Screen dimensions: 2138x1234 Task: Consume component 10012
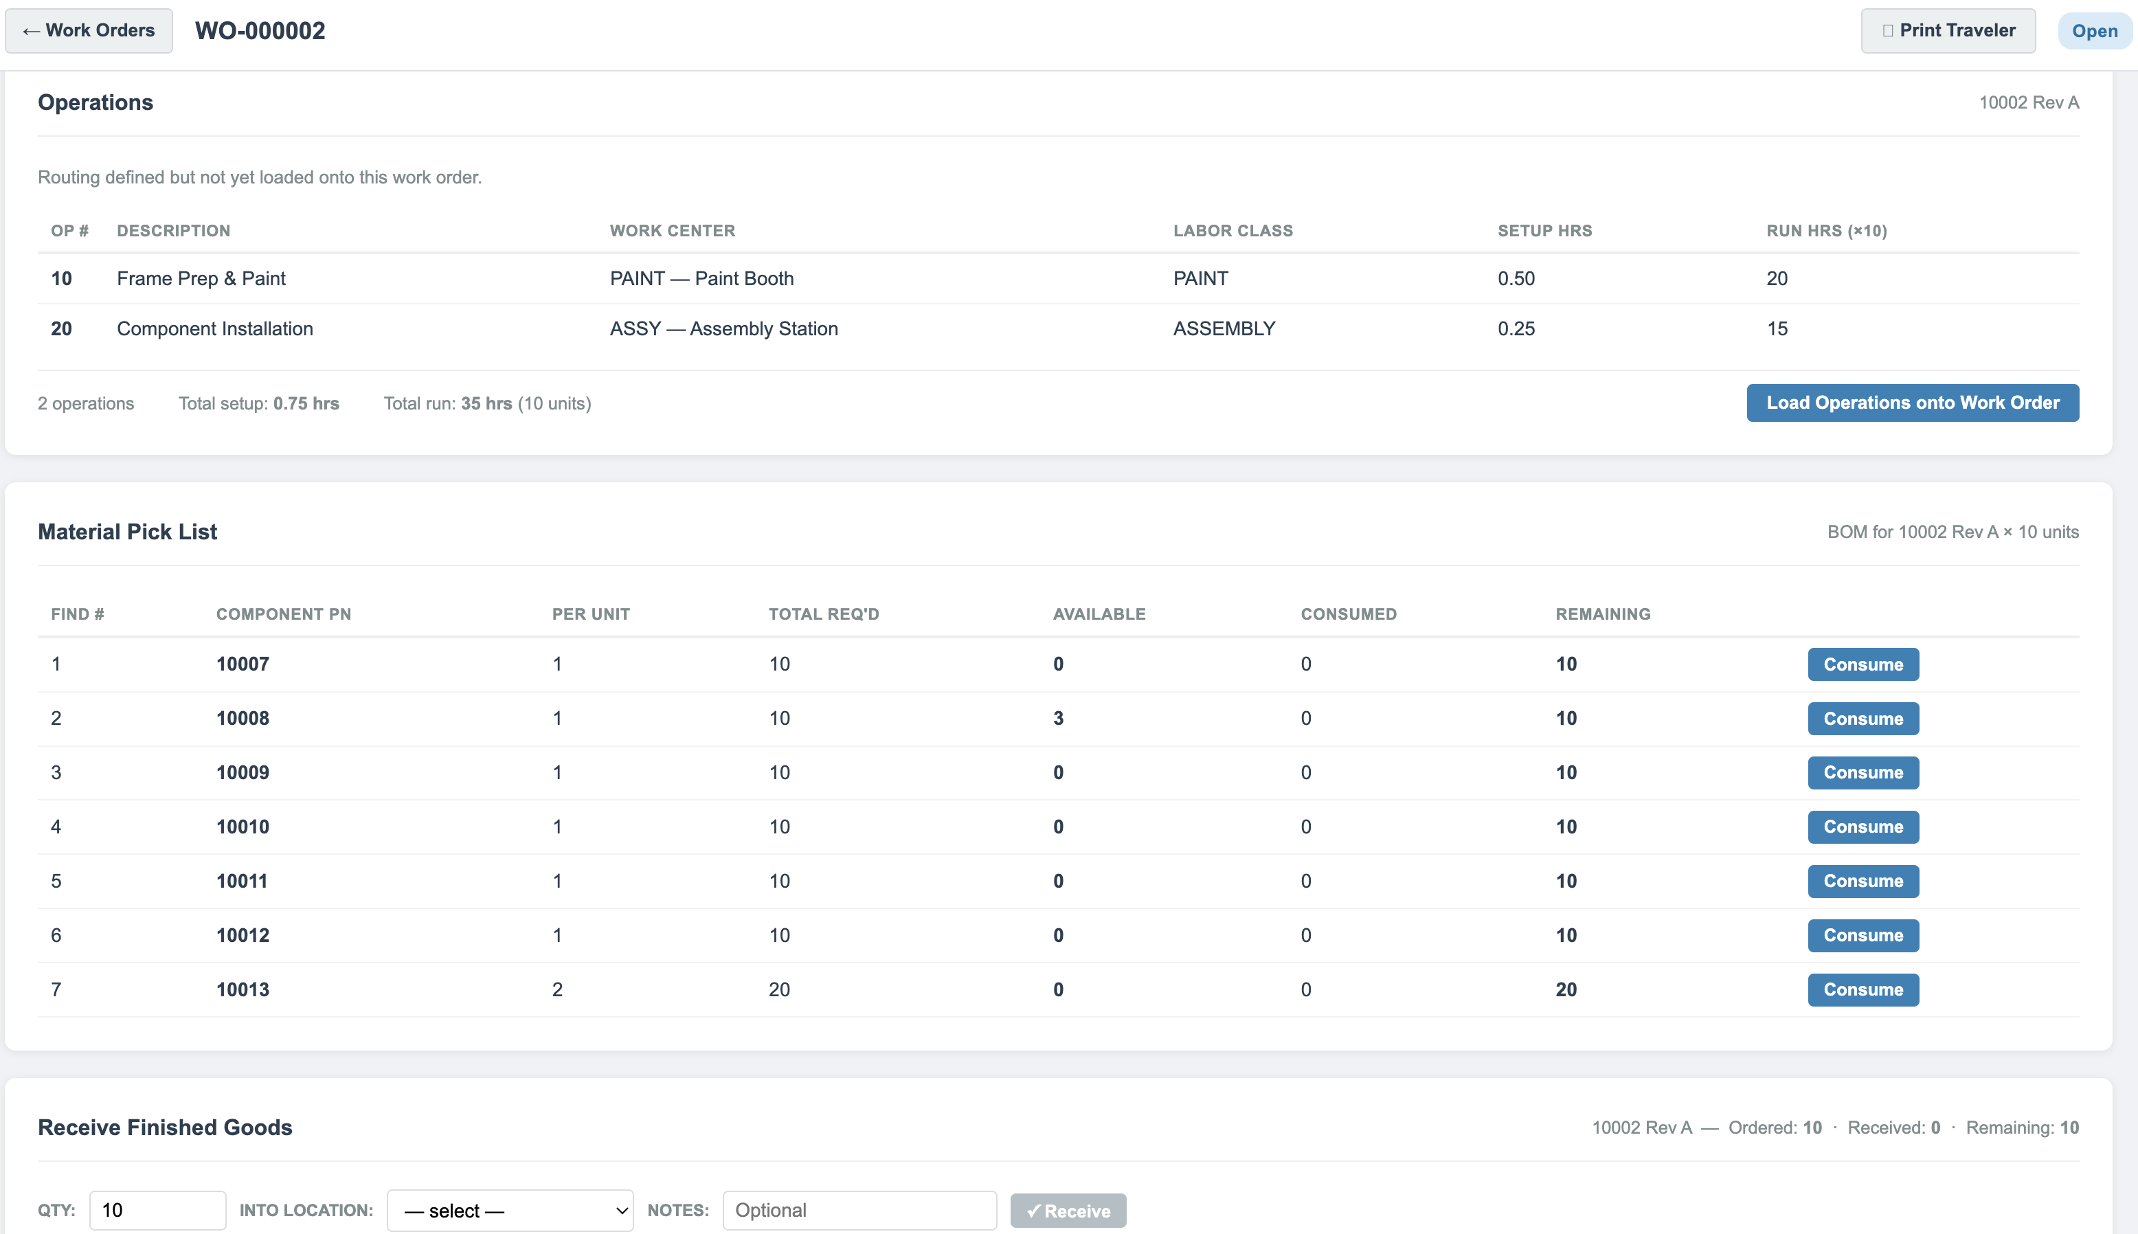tap(1863, 936)
